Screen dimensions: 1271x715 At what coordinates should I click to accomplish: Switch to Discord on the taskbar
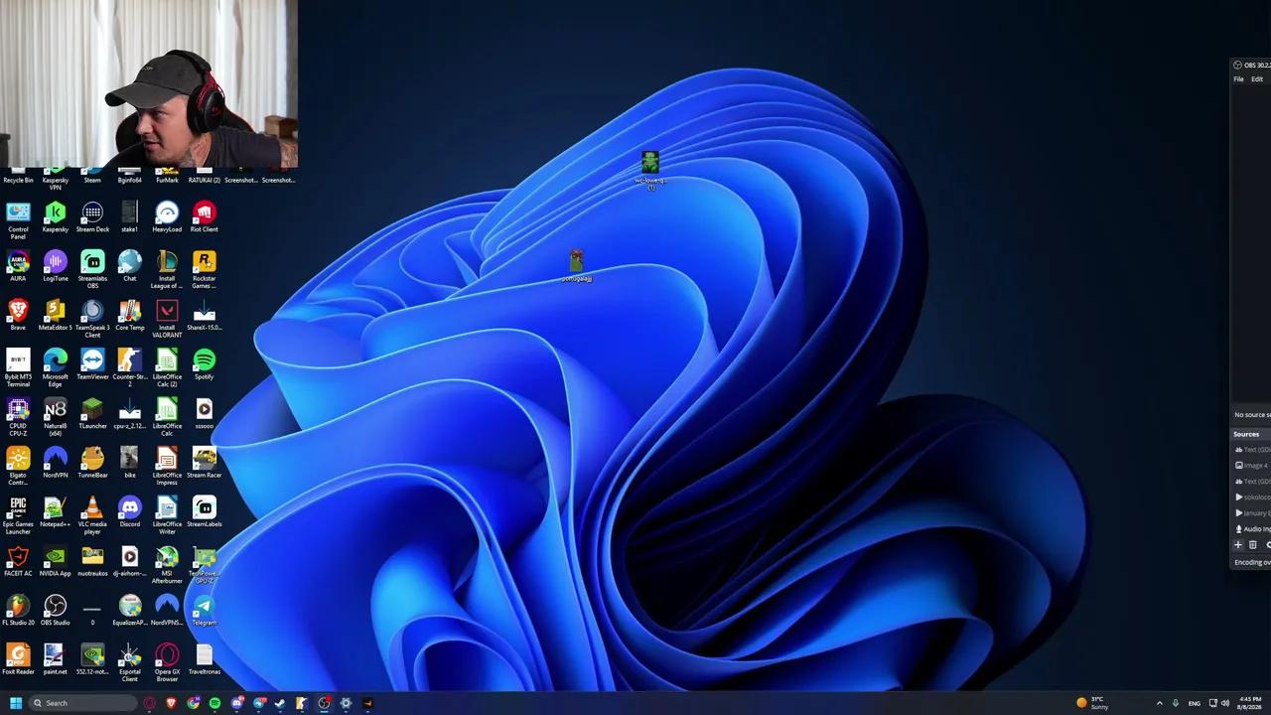tap(237, 703)
